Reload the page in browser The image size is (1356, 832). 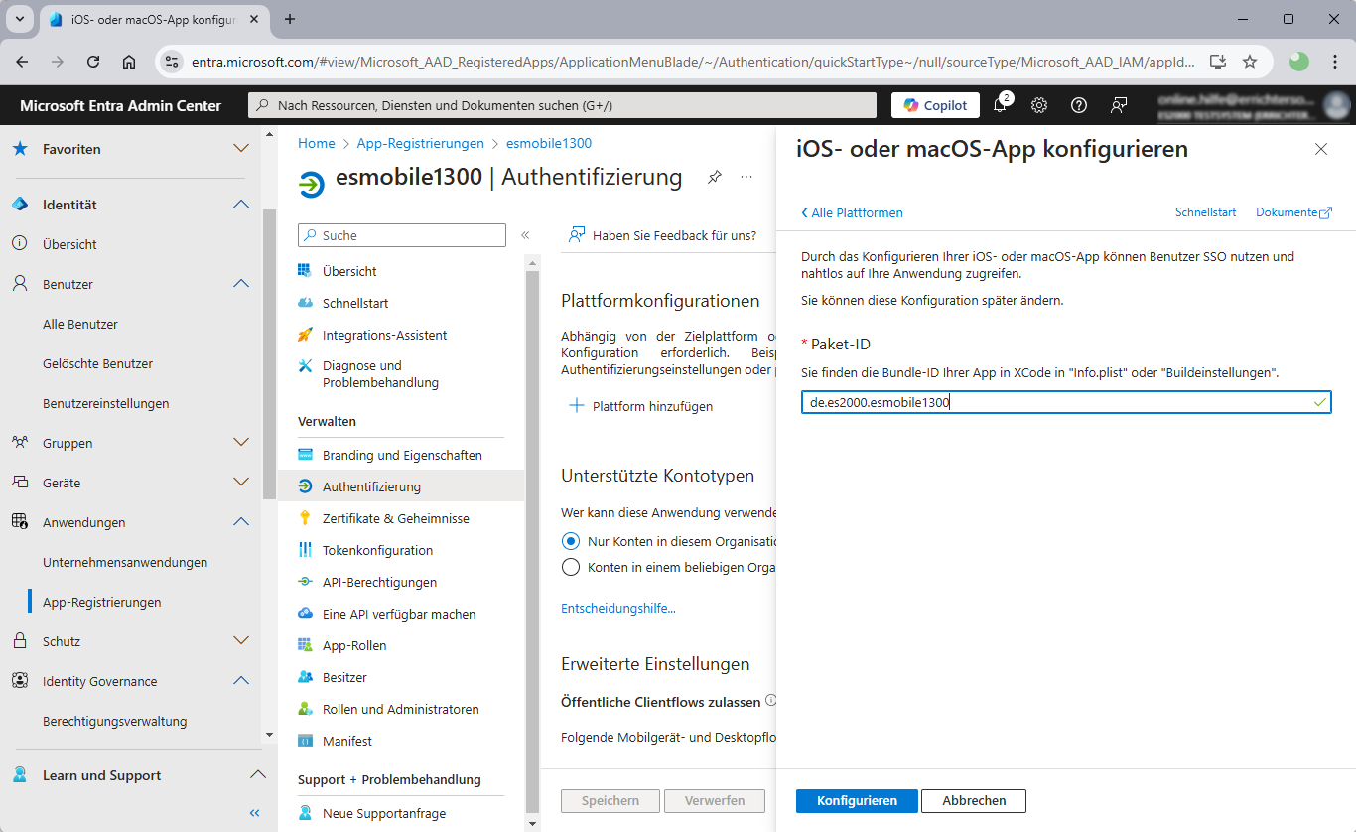tap(93, 61)
